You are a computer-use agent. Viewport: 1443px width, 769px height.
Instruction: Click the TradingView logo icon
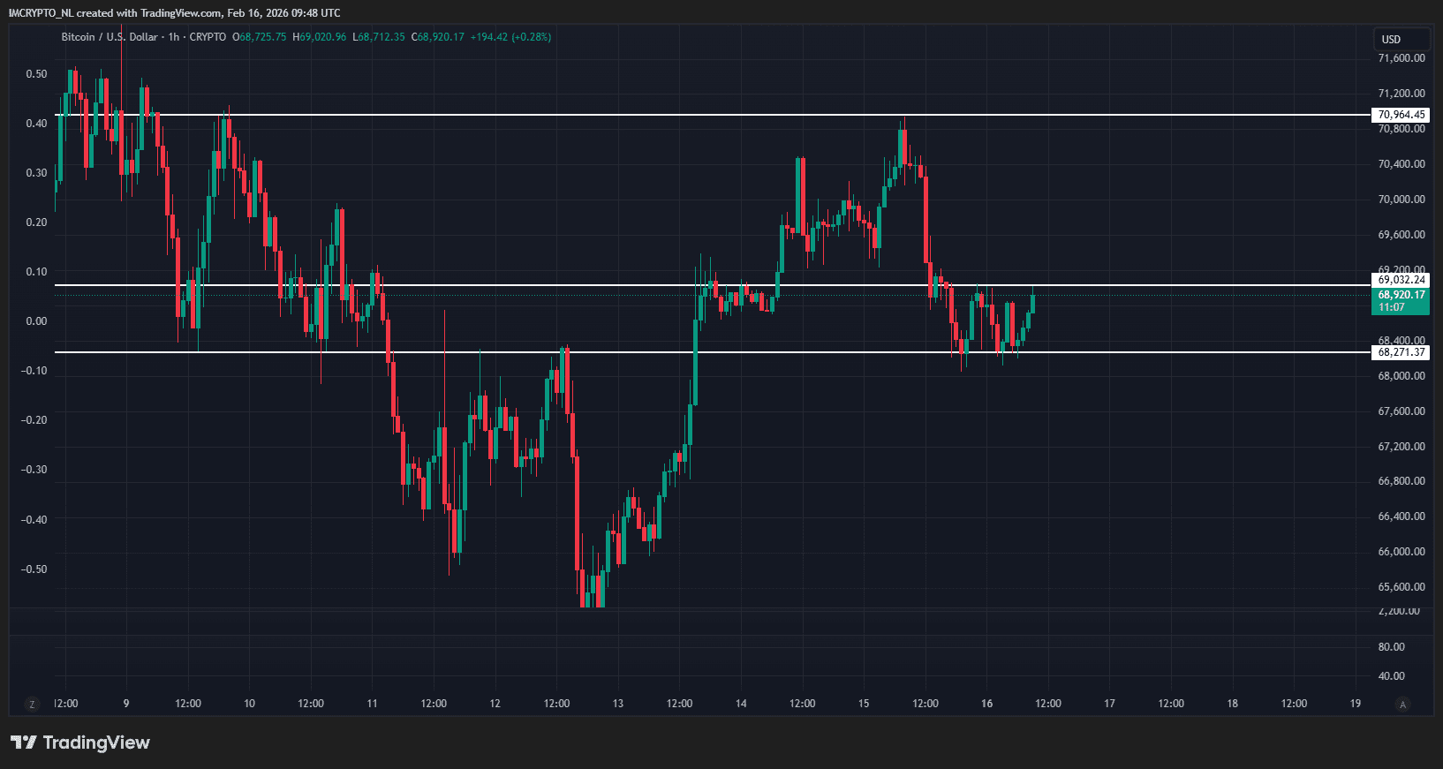click(24, 743)
